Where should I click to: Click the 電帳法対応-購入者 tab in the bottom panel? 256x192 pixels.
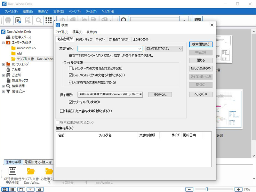coord(38,162)
